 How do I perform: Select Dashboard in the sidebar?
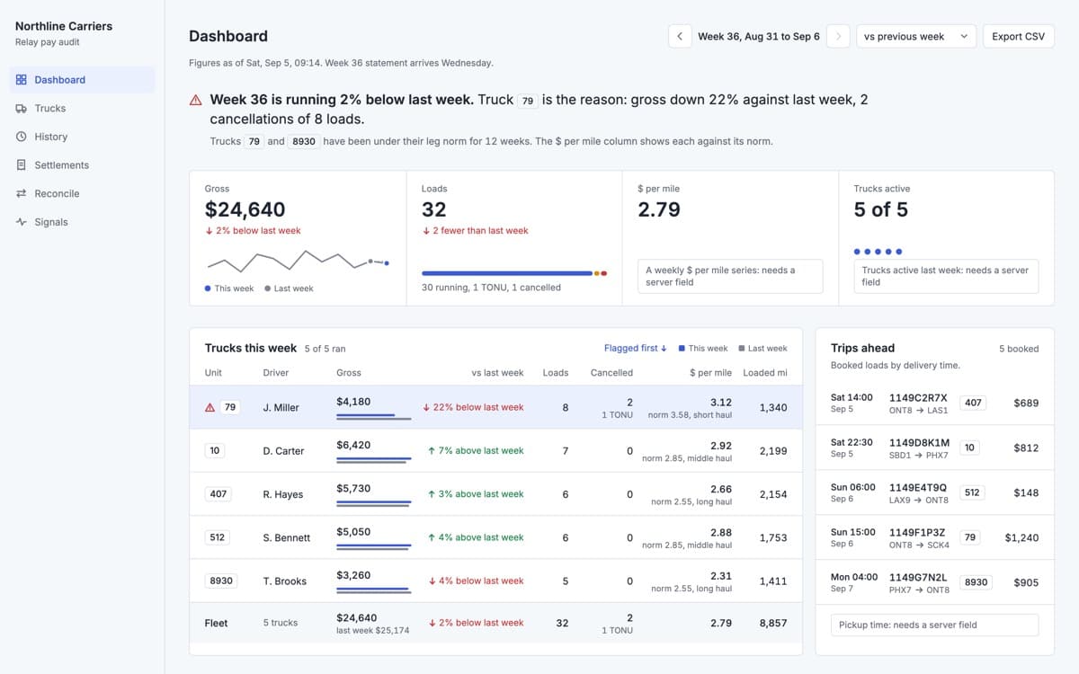[83, 80]
